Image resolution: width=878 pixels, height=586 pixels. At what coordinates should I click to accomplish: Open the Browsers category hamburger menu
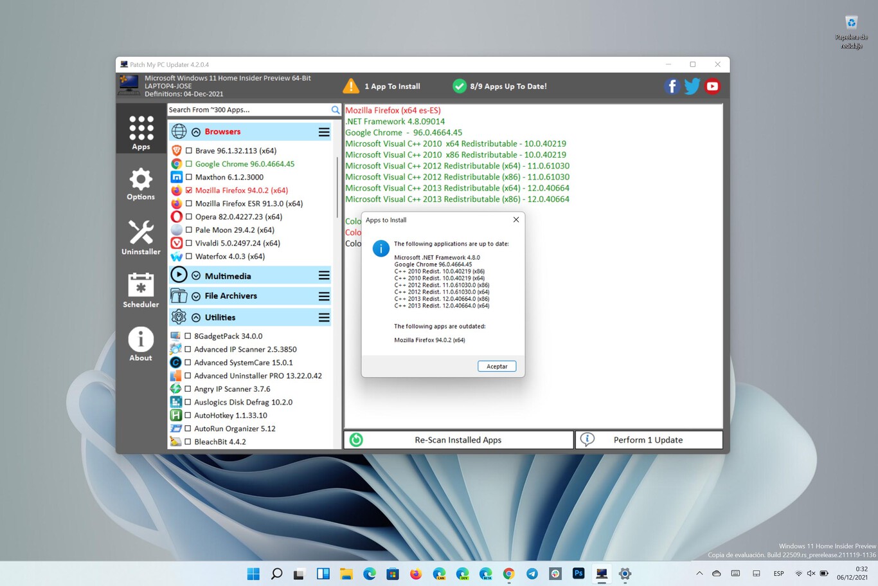coord(324,131)
